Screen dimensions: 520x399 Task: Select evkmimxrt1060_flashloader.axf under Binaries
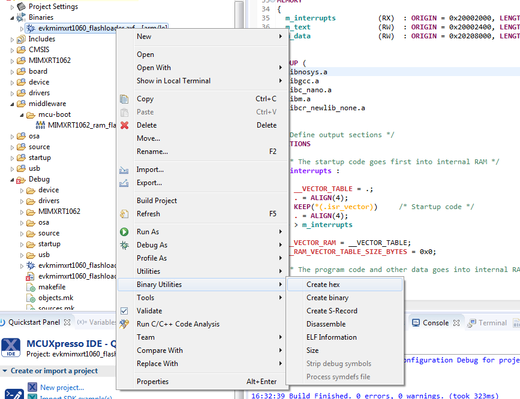tap(97, 28)
